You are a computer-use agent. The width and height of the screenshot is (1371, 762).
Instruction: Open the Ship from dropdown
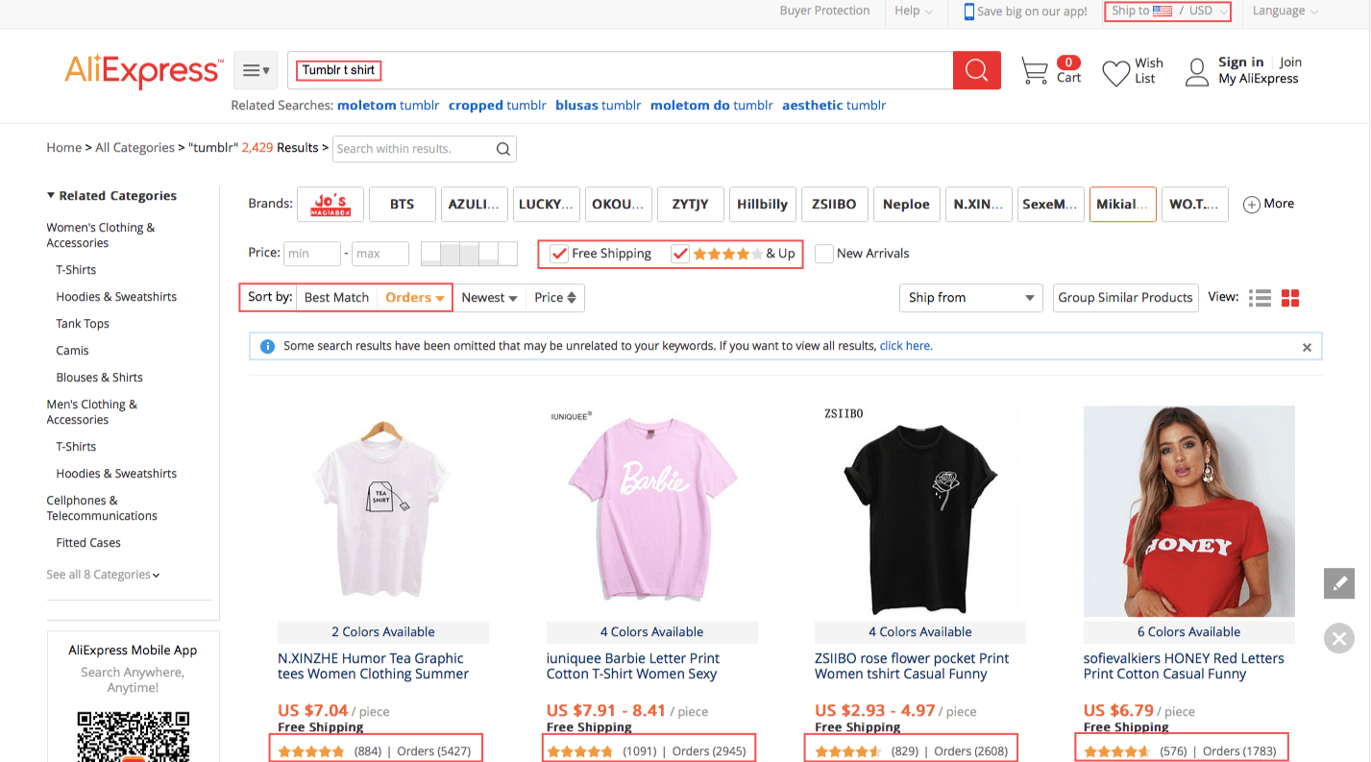point(970,298)
